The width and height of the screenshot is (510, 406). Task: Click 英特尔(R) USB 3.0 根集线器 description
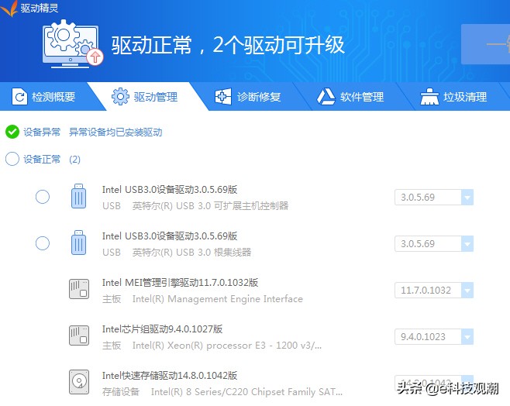click(x=191, y=253)
